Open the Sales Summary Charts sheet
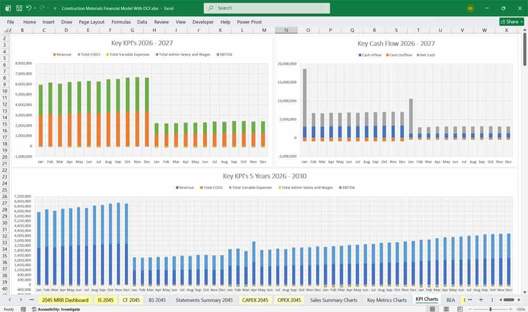This screenshot has height=312, width=528. pos(333,300)
